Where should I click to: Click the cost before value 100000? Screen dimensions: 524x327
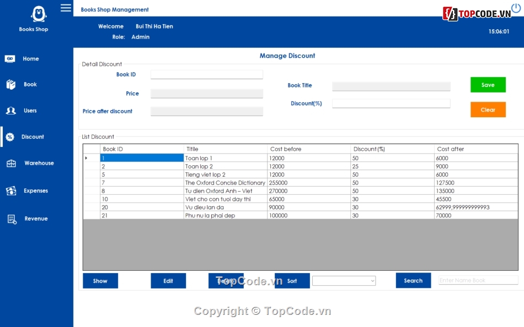tap(309, 215)
